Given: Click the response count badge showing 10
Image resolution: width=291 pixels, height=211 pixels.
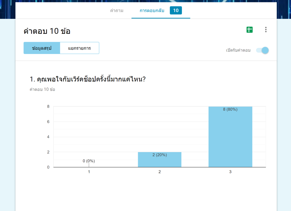Looking at the screenshot, I should 176,10.
